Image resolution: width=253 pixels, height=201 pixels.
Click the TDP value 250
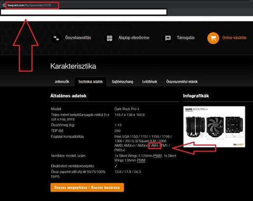click(x=118, y=131)
